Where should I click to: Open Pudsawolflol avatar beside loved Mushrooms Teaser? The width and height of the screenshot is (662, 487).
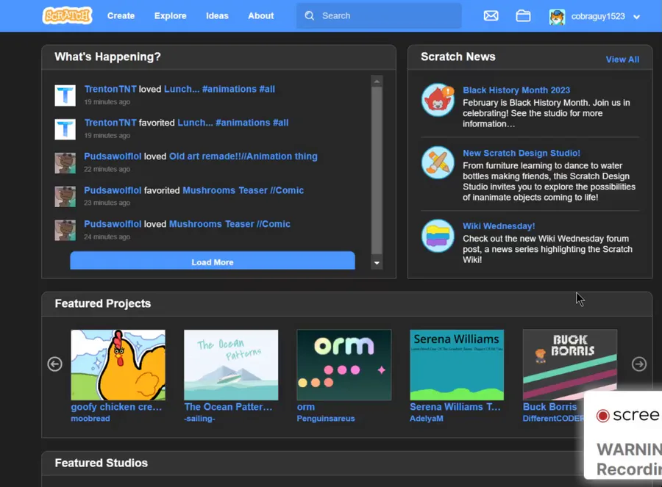coord(65,230)
